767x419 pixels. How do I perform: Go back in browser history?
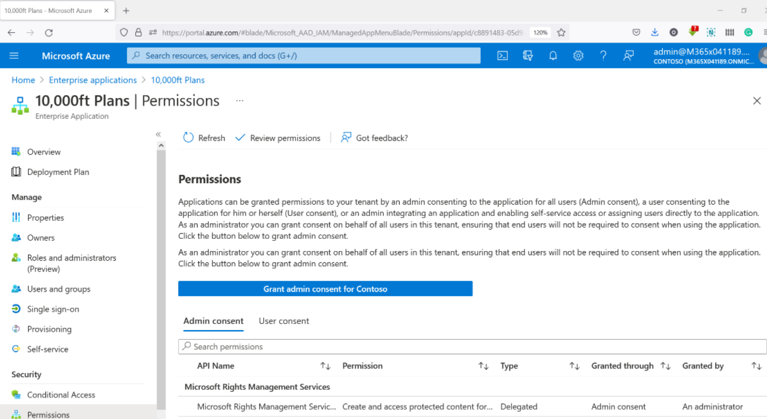[11, 33]
